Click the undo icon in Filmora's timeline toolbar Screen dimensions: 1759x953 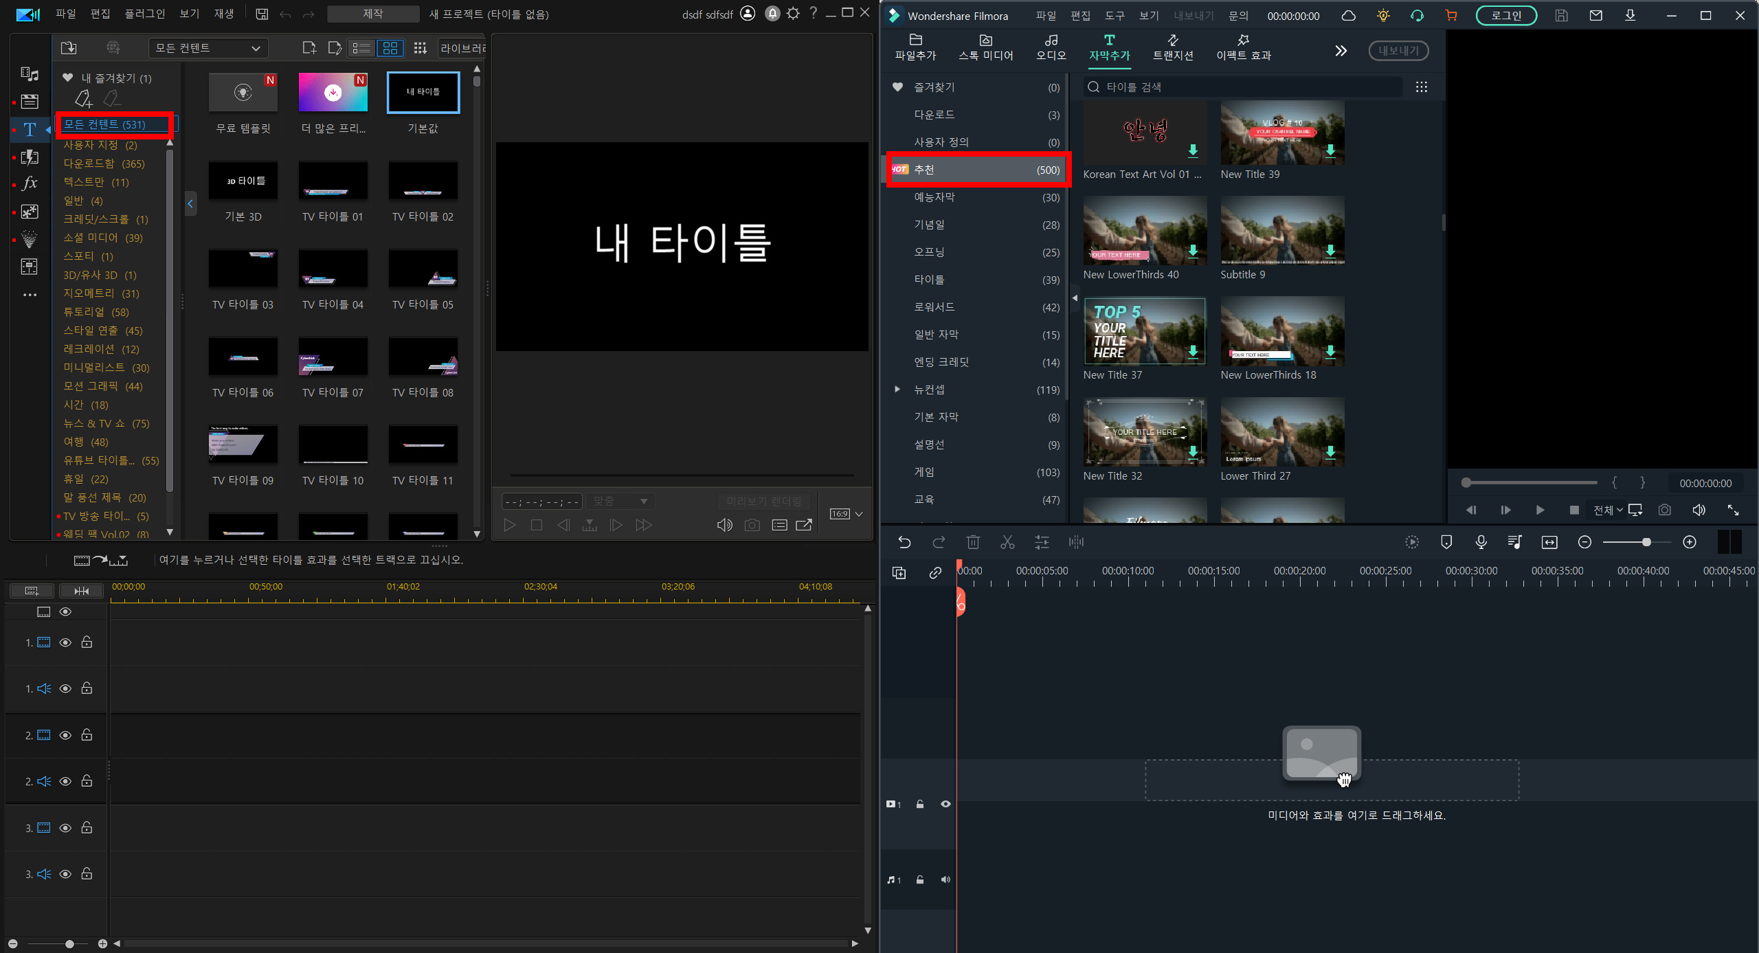[x=904, y=542]
